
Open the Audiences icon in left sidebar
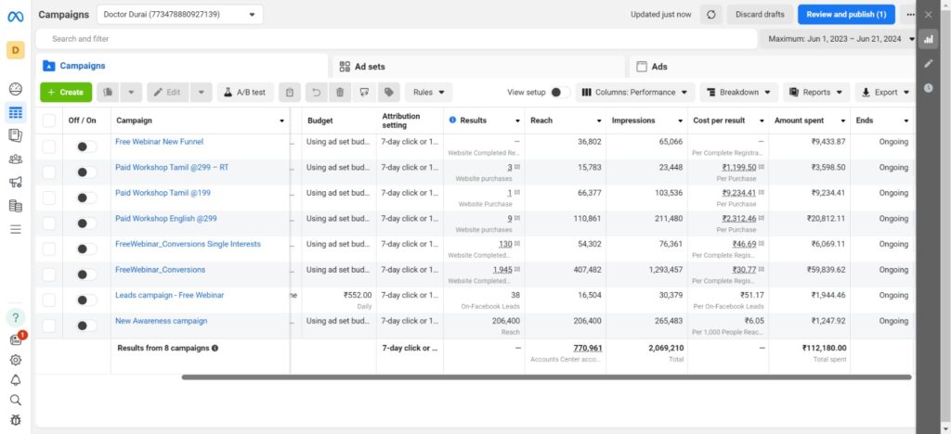pos(16,159)
